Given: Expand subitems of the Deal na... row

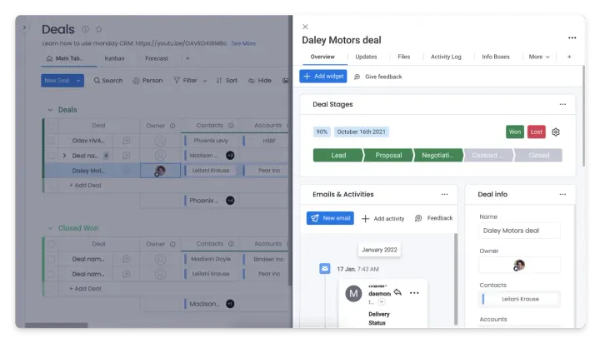Looking at the screenshot, I should coord(64,156).
